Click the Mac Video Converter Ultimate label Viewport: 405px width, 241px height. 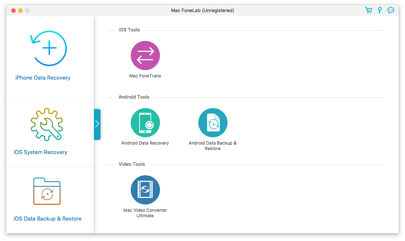click(145, 213)
